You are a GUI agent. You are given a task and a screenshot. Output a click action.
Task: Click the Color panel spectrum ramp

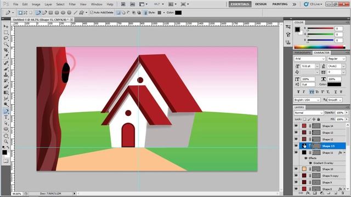[x=319, y=47]
